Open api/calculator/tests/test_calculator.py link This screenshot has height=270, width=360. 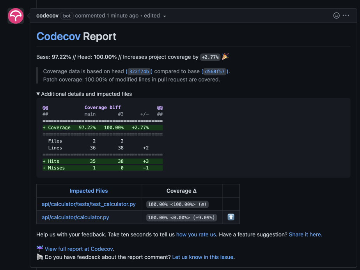[89, 204]
